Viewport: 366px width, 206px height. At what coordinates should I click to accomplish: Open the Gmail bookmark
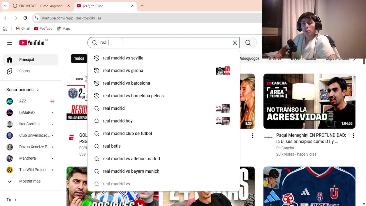click(x=23, y=29)
